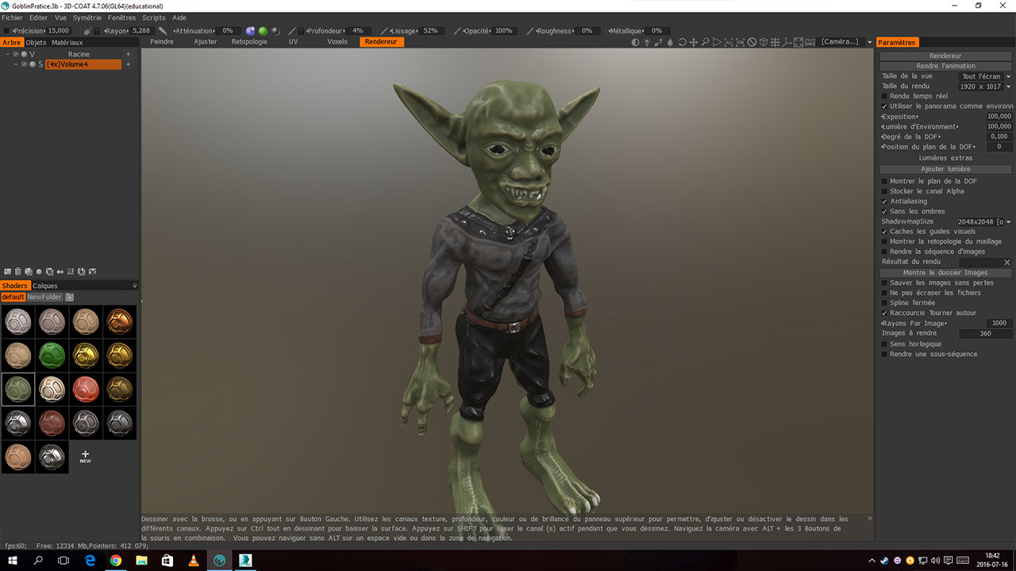Click the lock icon beside Profondeur
1016x571 pixels.
coord(301,31)
